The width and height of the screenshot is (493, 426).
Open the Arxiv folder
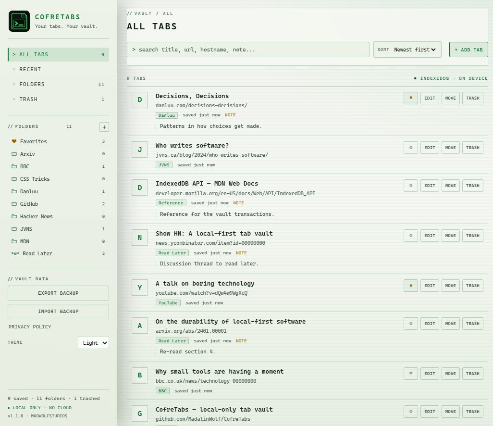pyautogui.click(x=58, y=154)
